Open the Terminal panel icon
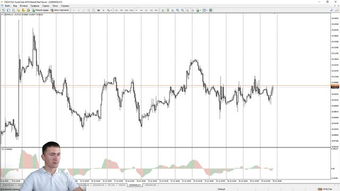 [x=28, y=10]
